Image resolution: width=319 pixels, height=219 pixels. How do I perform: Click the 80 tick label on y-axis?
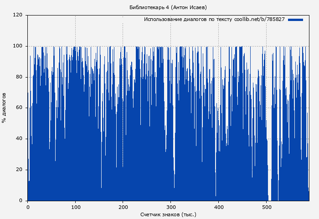tap(19, 77)
